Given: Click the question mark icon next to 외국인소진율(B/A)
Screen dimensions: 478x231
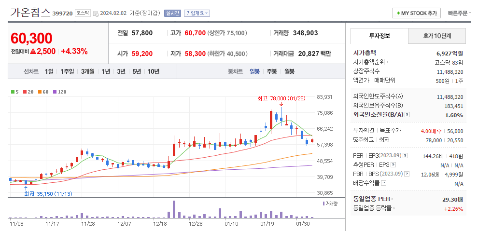Looking at the screenshot, I should point(408,115).
